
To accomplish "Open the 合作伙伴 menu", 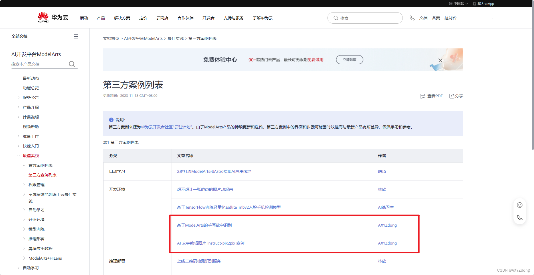I will coord(185,18).
